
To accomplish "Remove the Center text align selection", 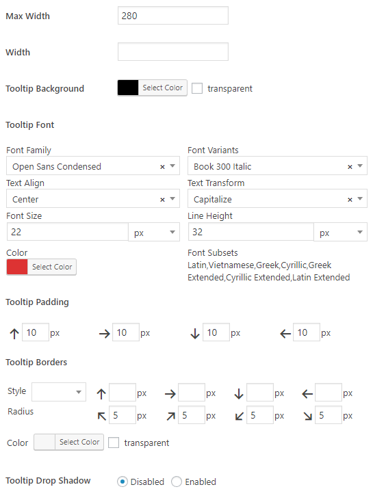I will click(162, 200).
